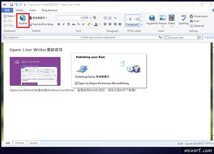Apply yellow highlight color
The image size is (214, 154).
pos(89,24)
